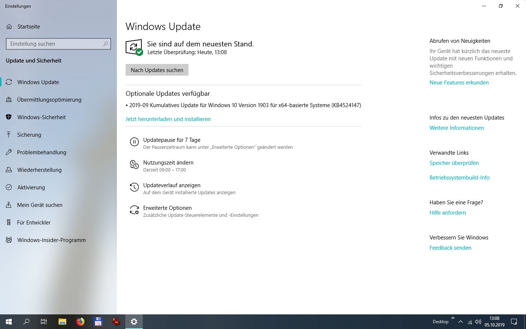Click the Settings gear in taskbar
This screenshot has height=329, width=526.
(x=134, y=322)
